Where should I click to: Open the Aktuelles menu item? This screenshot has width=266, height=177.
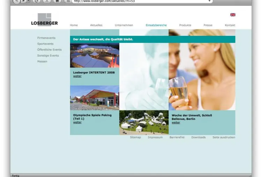[x=96, y=25]
